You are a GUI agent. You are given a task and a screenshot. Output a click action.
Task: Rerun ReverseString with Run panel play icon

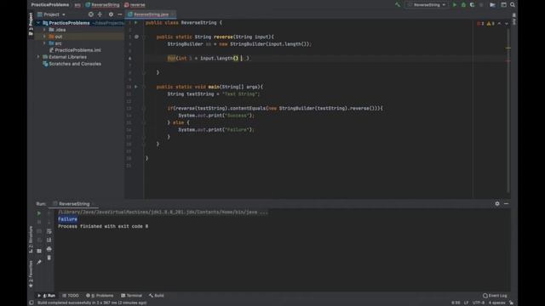tap(39, 213)
